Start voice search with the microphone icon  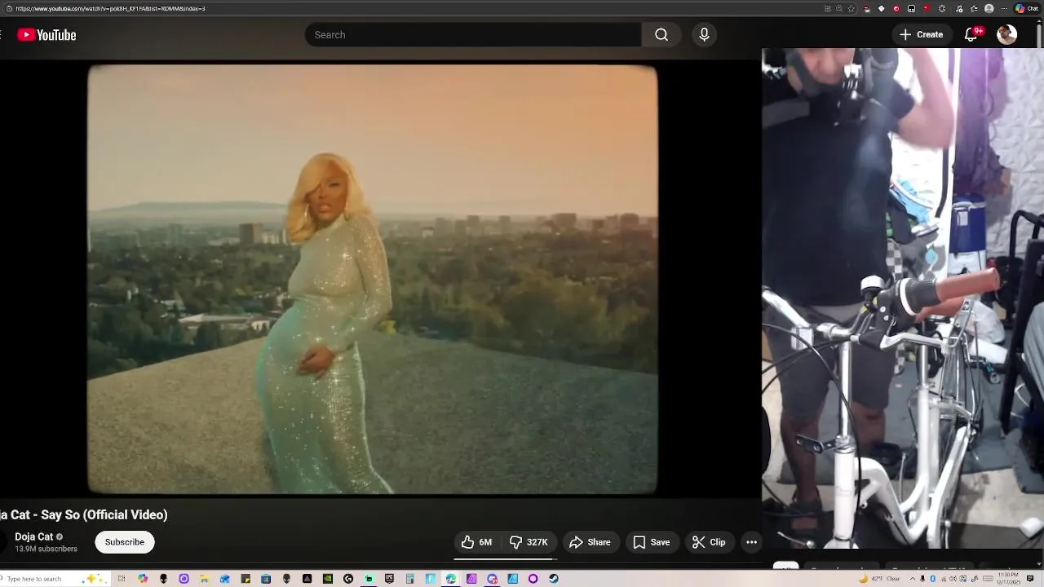tap(704, 35)
